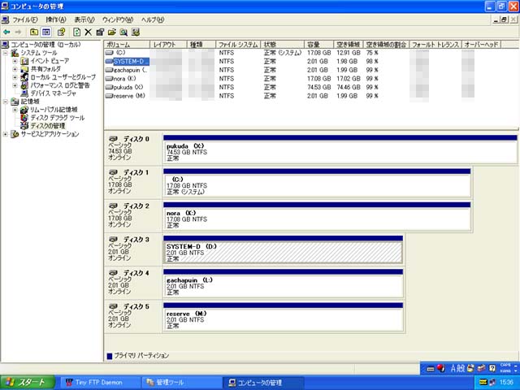Toggle the Show/Hide Console Tree icon
The width and height of the screenshot is (520, 390).
pyautogui.click(x=47, y=32)
